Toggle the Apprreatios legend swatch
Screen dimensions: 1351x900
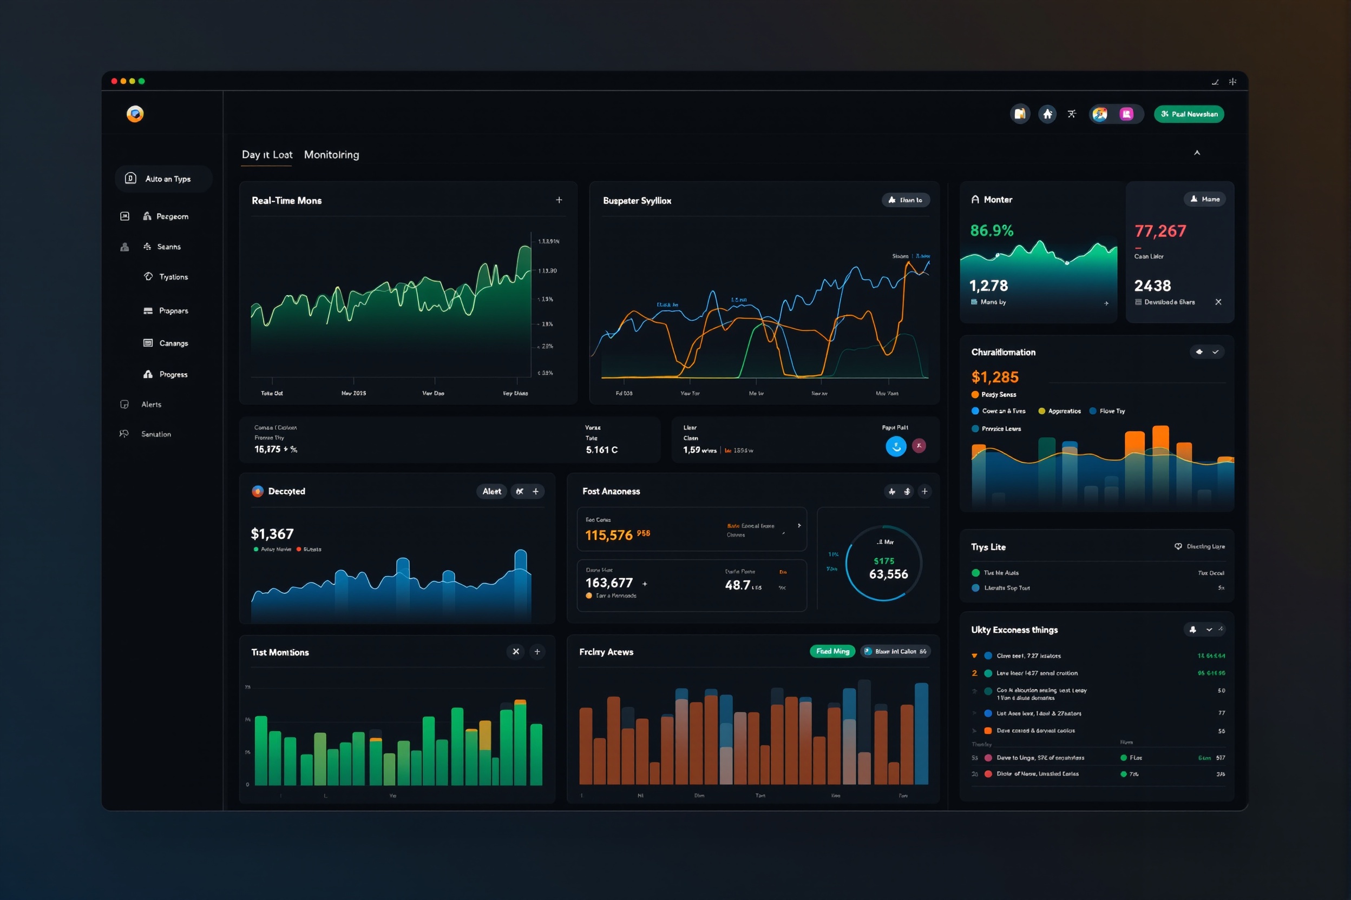1041,411
